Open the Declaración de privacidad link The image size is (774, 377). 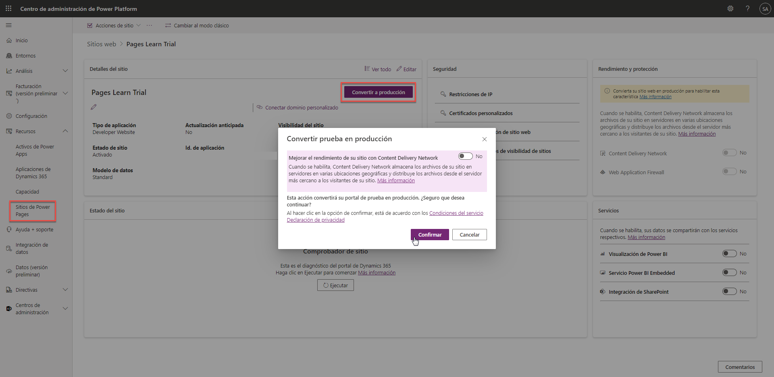[316, 220]
